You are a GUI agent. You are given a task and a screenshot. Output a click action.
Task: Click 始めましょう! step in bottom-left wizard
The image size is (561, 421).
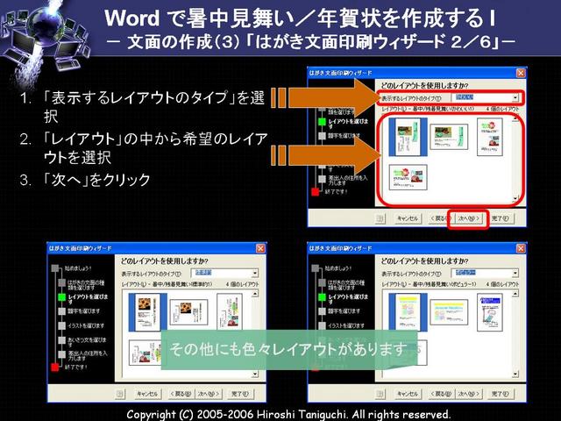(x=72, y=268)
